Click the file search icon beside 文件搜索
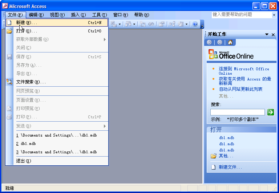The width and height of the screenshot is (279, 193). click(9, 82)
